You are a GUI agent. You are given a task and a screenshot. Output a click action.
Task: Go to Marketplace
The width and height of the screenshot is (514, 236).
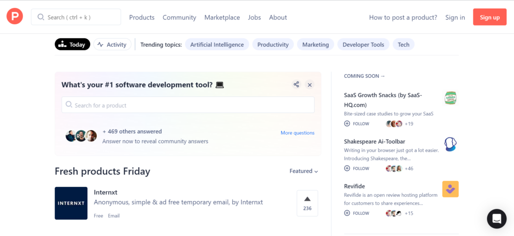pyautogui.click(x=222, y=18)
